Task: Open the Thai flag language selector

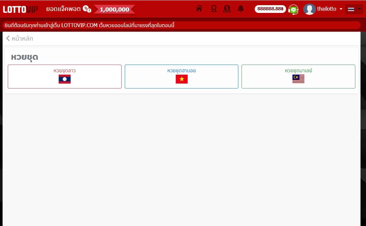Action: pos(354,9)
